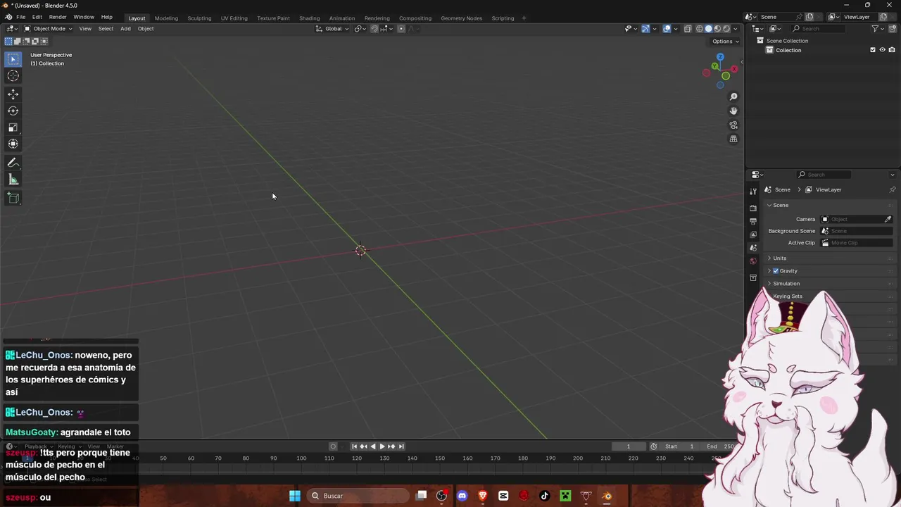The image size is (901, 507).
Task: Open the File menu
Action: coord(21,17)
